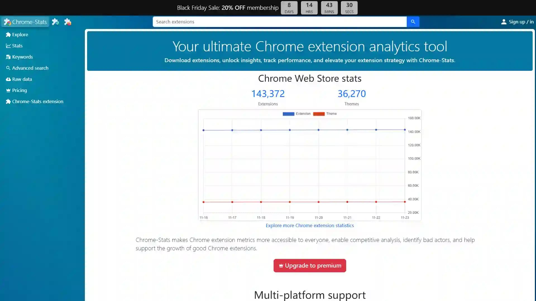Click the Black Friday Sale banner text
This screenshot has height=301, width=536.
(x=228, y=8)
